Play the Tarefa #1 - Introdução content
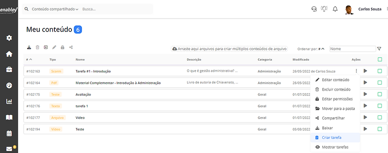The height and width of the screenshot is (153, 388). pyautogui.click(x=365, y=71)
